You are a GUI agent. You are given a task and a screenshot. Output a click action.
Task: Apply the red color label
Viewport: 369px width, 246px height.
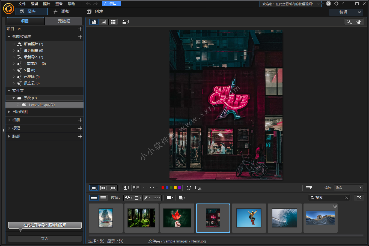point(163,188)
